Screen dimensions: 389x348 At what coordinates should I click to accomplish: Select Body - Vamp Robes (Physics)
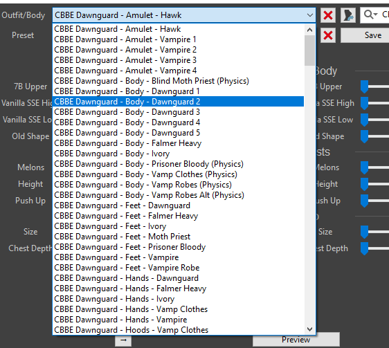pos(178,185)
